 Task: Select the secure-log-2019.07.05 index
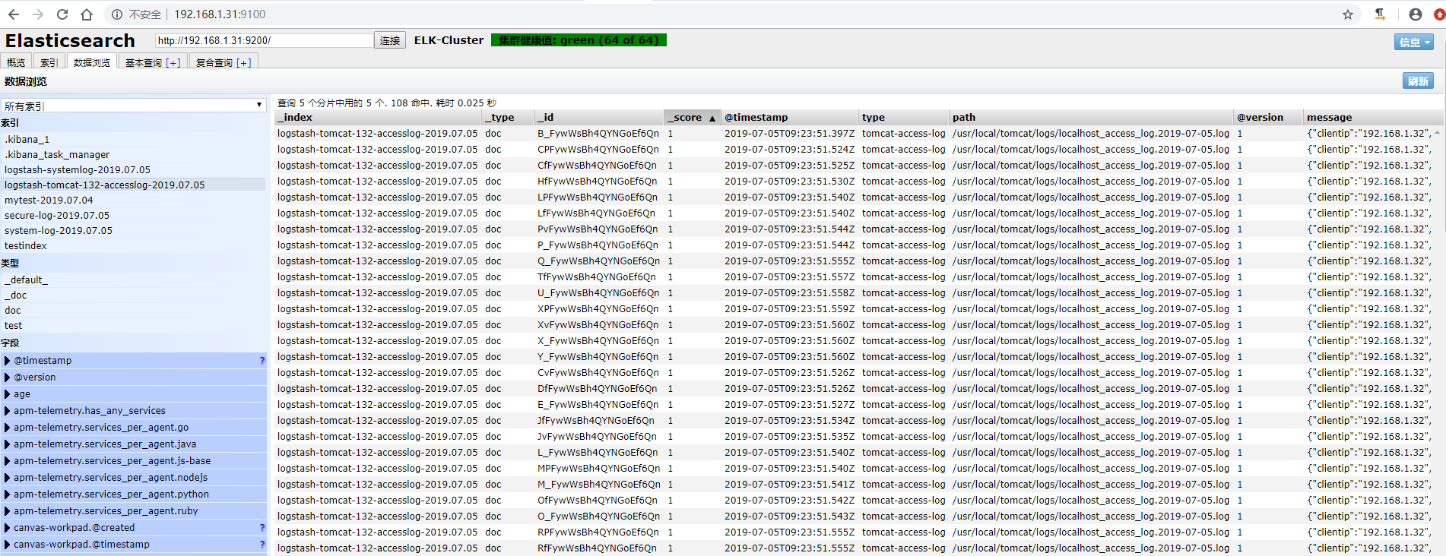coord(134,216)
